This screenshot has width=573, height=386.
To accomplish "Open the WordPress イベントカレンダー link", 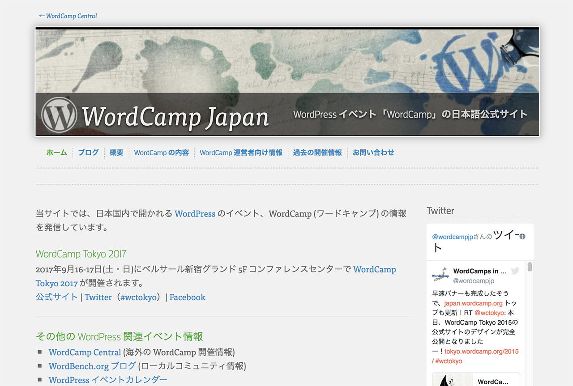I will coord(108,380).
